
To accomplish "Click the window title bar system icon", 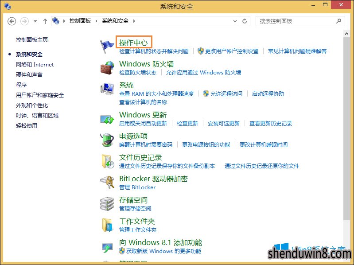I will coord(8,6).
